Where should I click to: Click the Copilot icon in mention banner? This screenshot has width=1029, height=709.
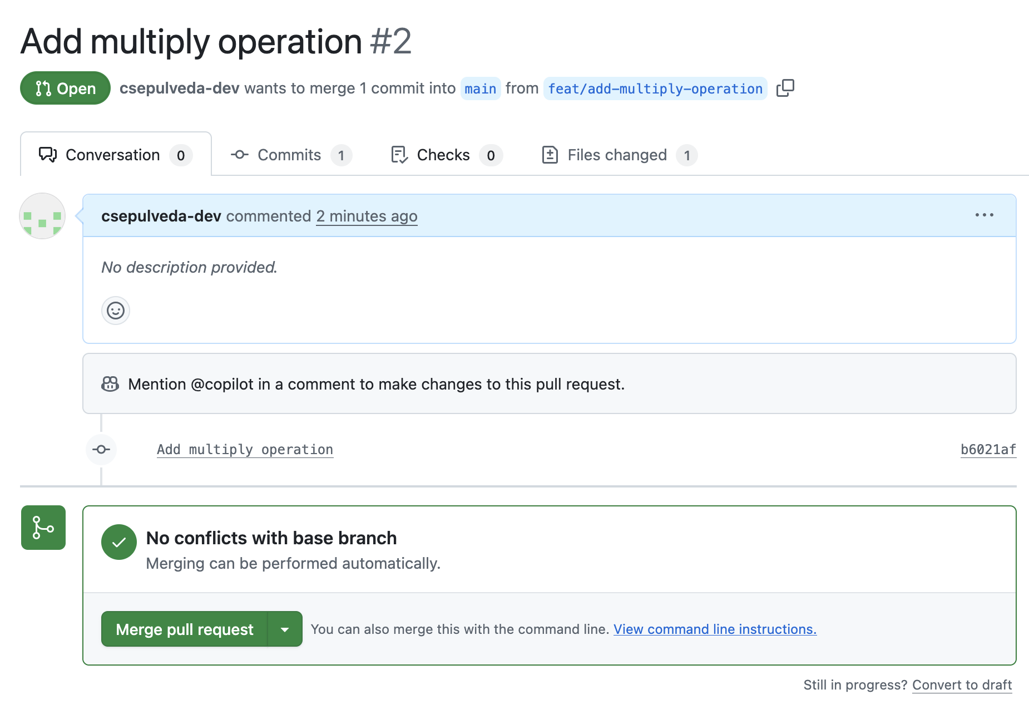[110, 384]
